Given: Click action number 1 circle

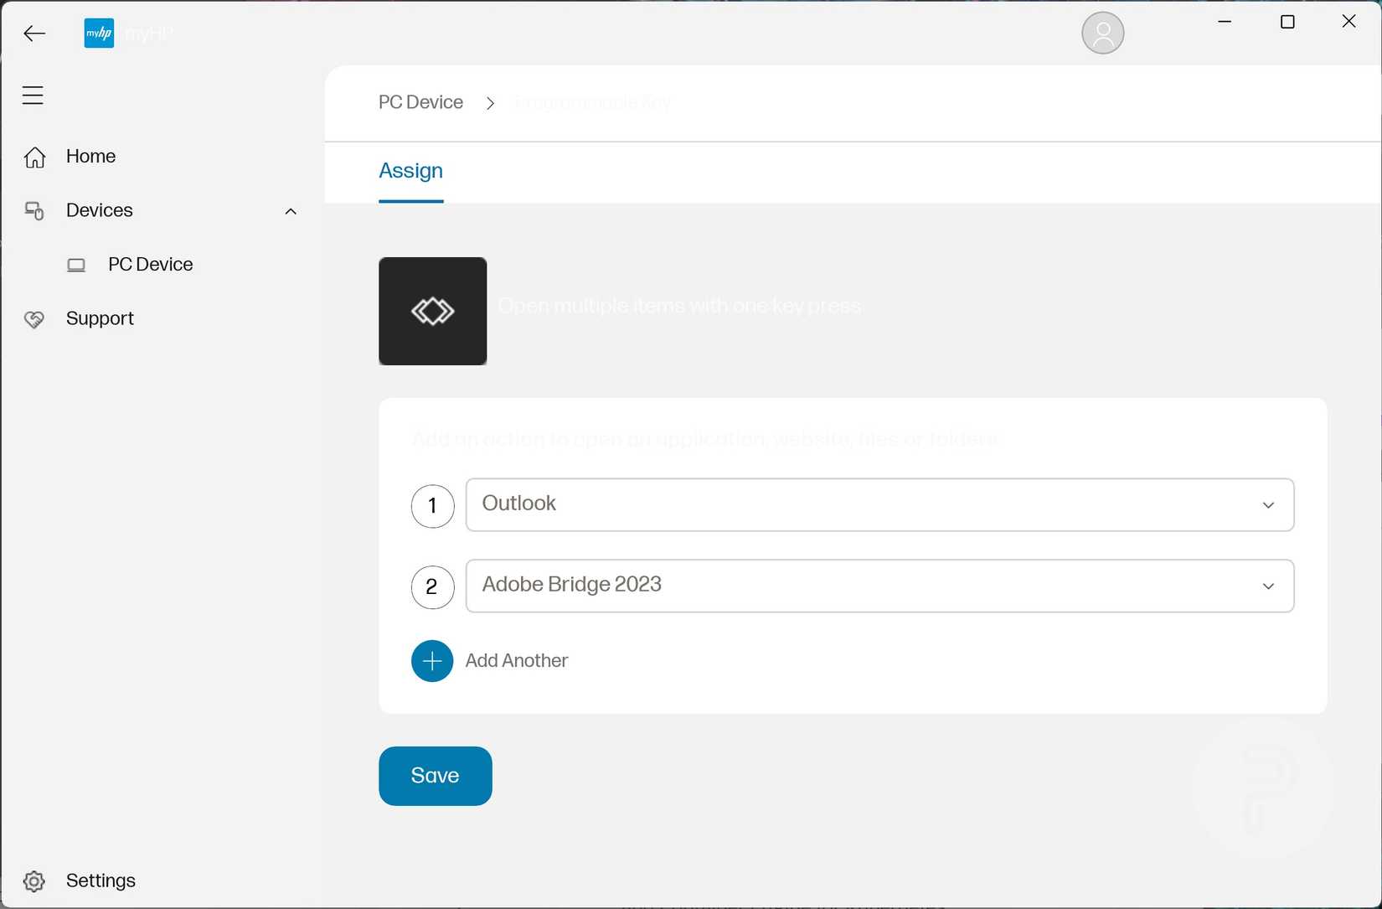Looking at the screenshot, I should (x=432, y=505).
